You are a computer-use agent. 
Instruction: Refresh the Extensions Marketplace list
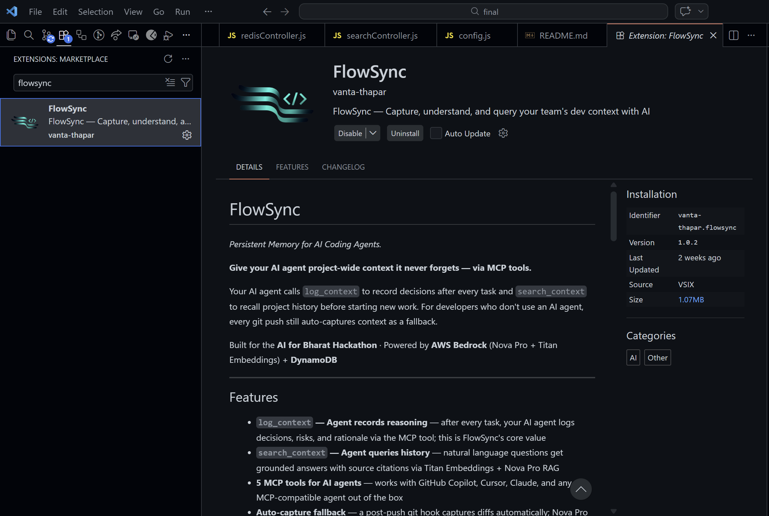pos(168,59)
